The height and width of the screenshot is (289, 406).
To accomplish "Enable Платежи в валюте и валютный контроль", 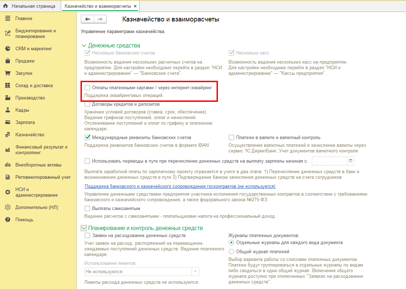I will click(x=231, y=137).
